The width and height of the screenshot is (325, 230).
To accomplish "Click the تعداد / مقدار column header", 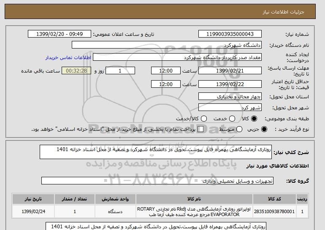I will point(75,199).
